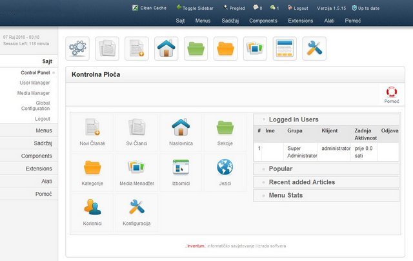
Task: Open the Jezici globe icon
Action: 225,169
